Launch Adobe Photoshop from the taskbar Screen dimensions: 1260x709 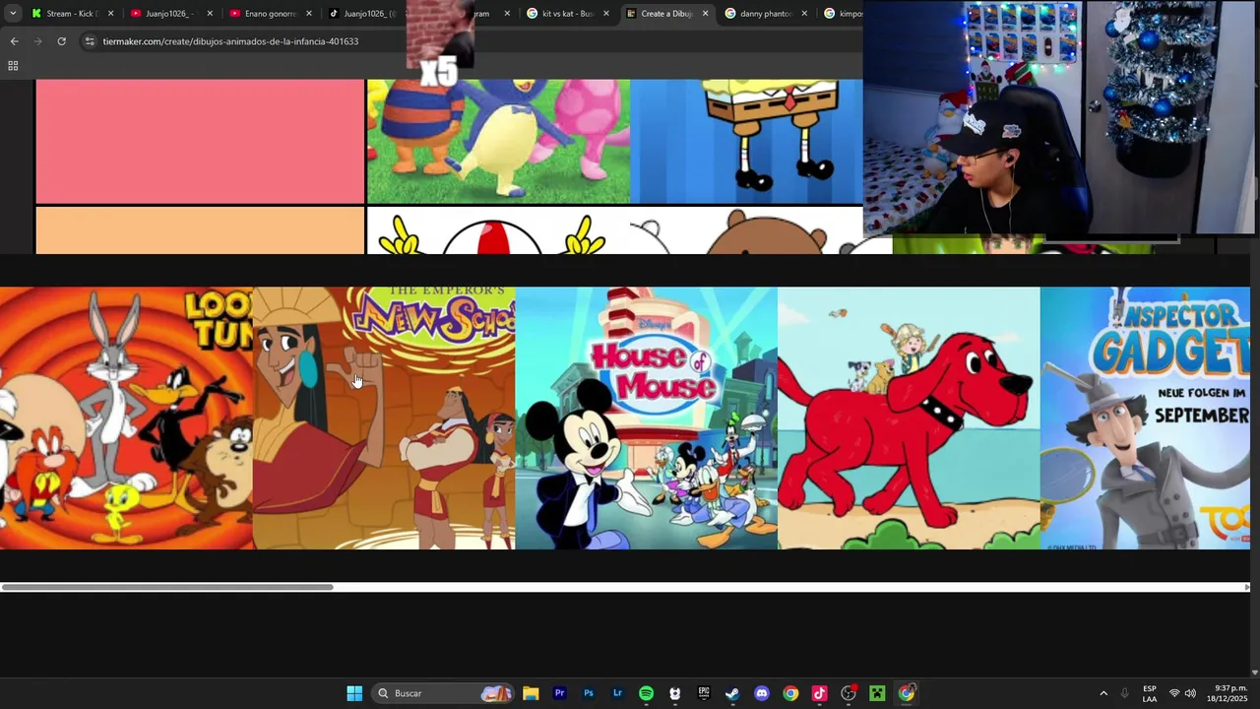pos(589,693)
